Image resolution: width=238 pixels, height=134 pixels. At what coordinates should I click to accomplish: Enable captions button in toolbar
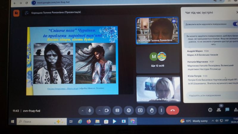[x=117, y=110]
